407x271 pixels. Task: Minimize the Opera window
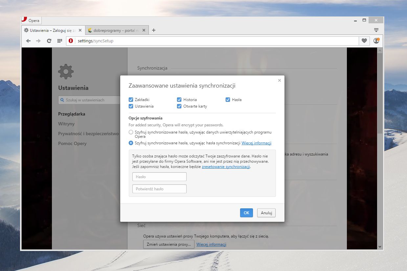pos(355,20)
